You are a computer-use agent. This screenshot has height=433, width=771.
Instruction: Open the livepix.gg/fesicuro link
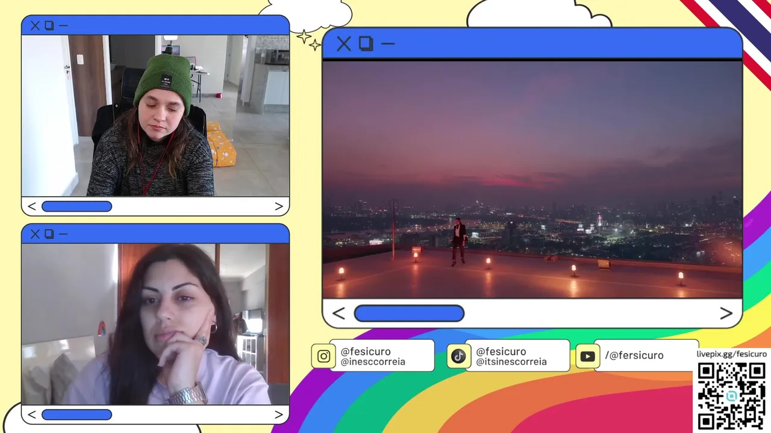click(x=732, y=354)
